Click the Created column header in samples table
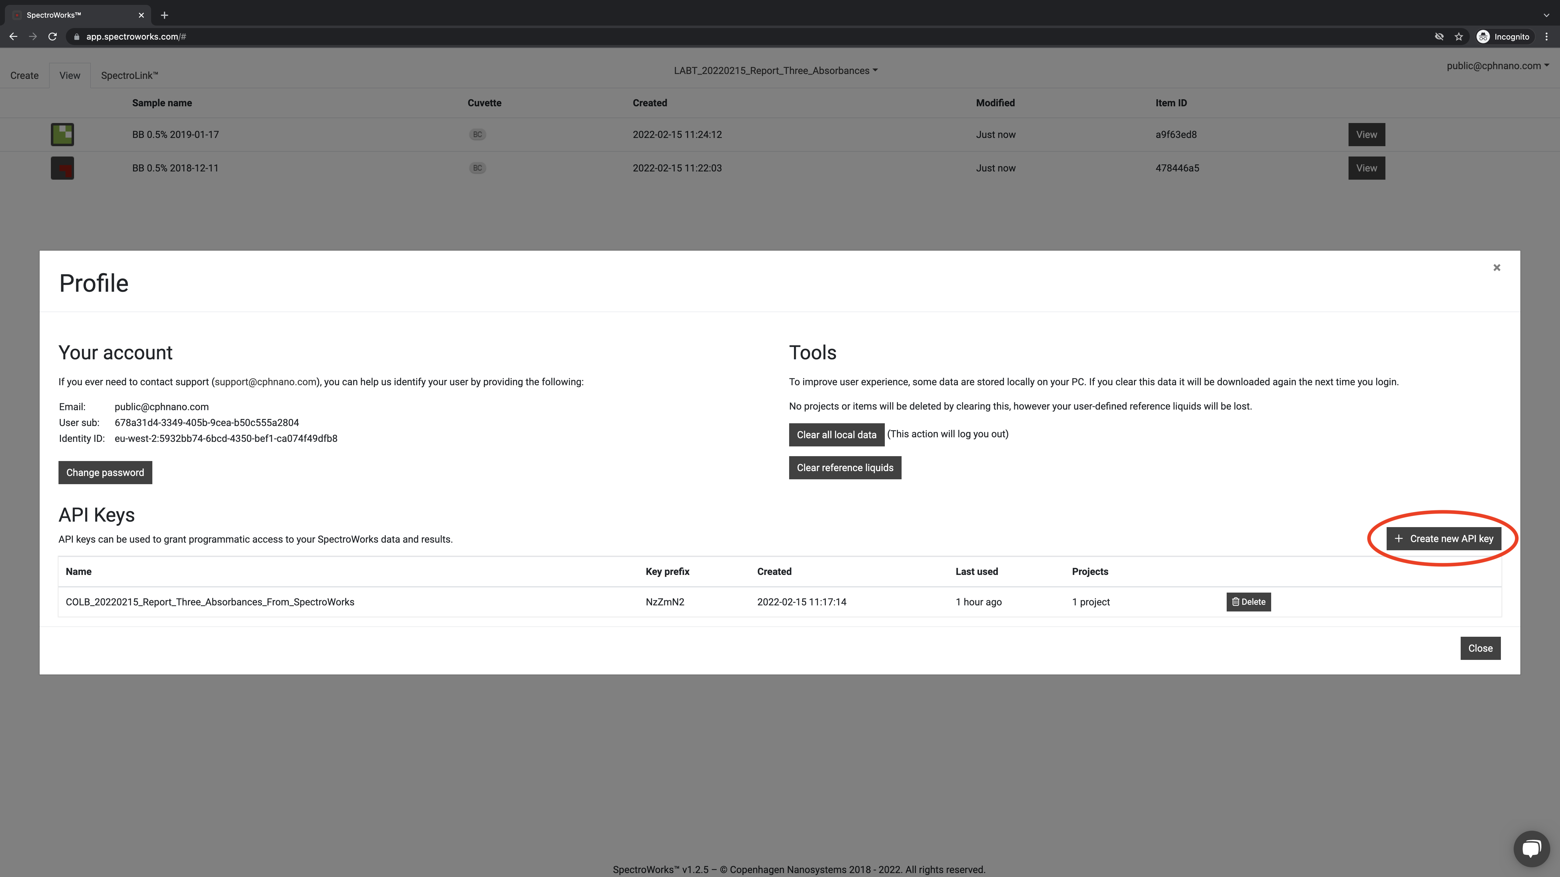This screenshot has height=877, width=1560. (x=649, y=103)
